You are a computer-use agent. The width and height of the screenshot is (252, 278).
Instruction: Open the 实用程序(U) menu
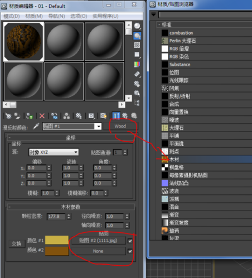point(105,16)
